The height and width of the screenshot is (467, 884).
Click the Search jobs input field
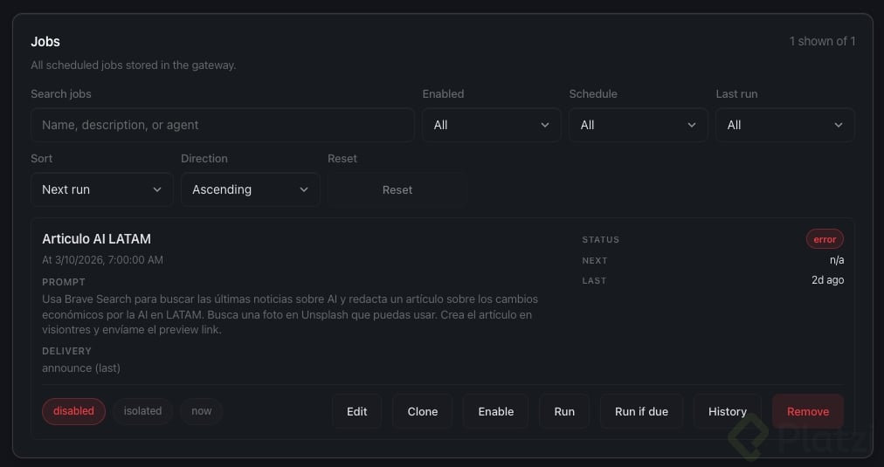[222, 125]
